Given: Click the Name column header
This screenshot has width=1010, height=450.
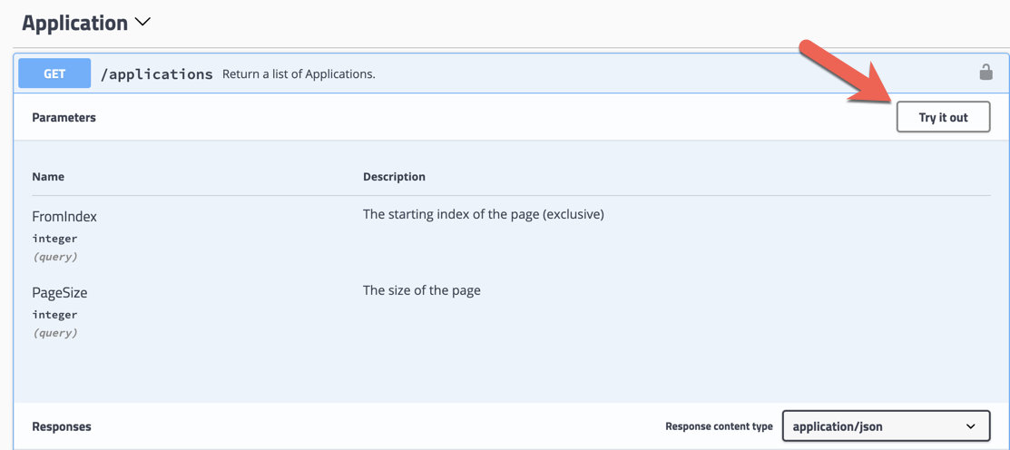Looking at the screenshot, I should point(48,177).
